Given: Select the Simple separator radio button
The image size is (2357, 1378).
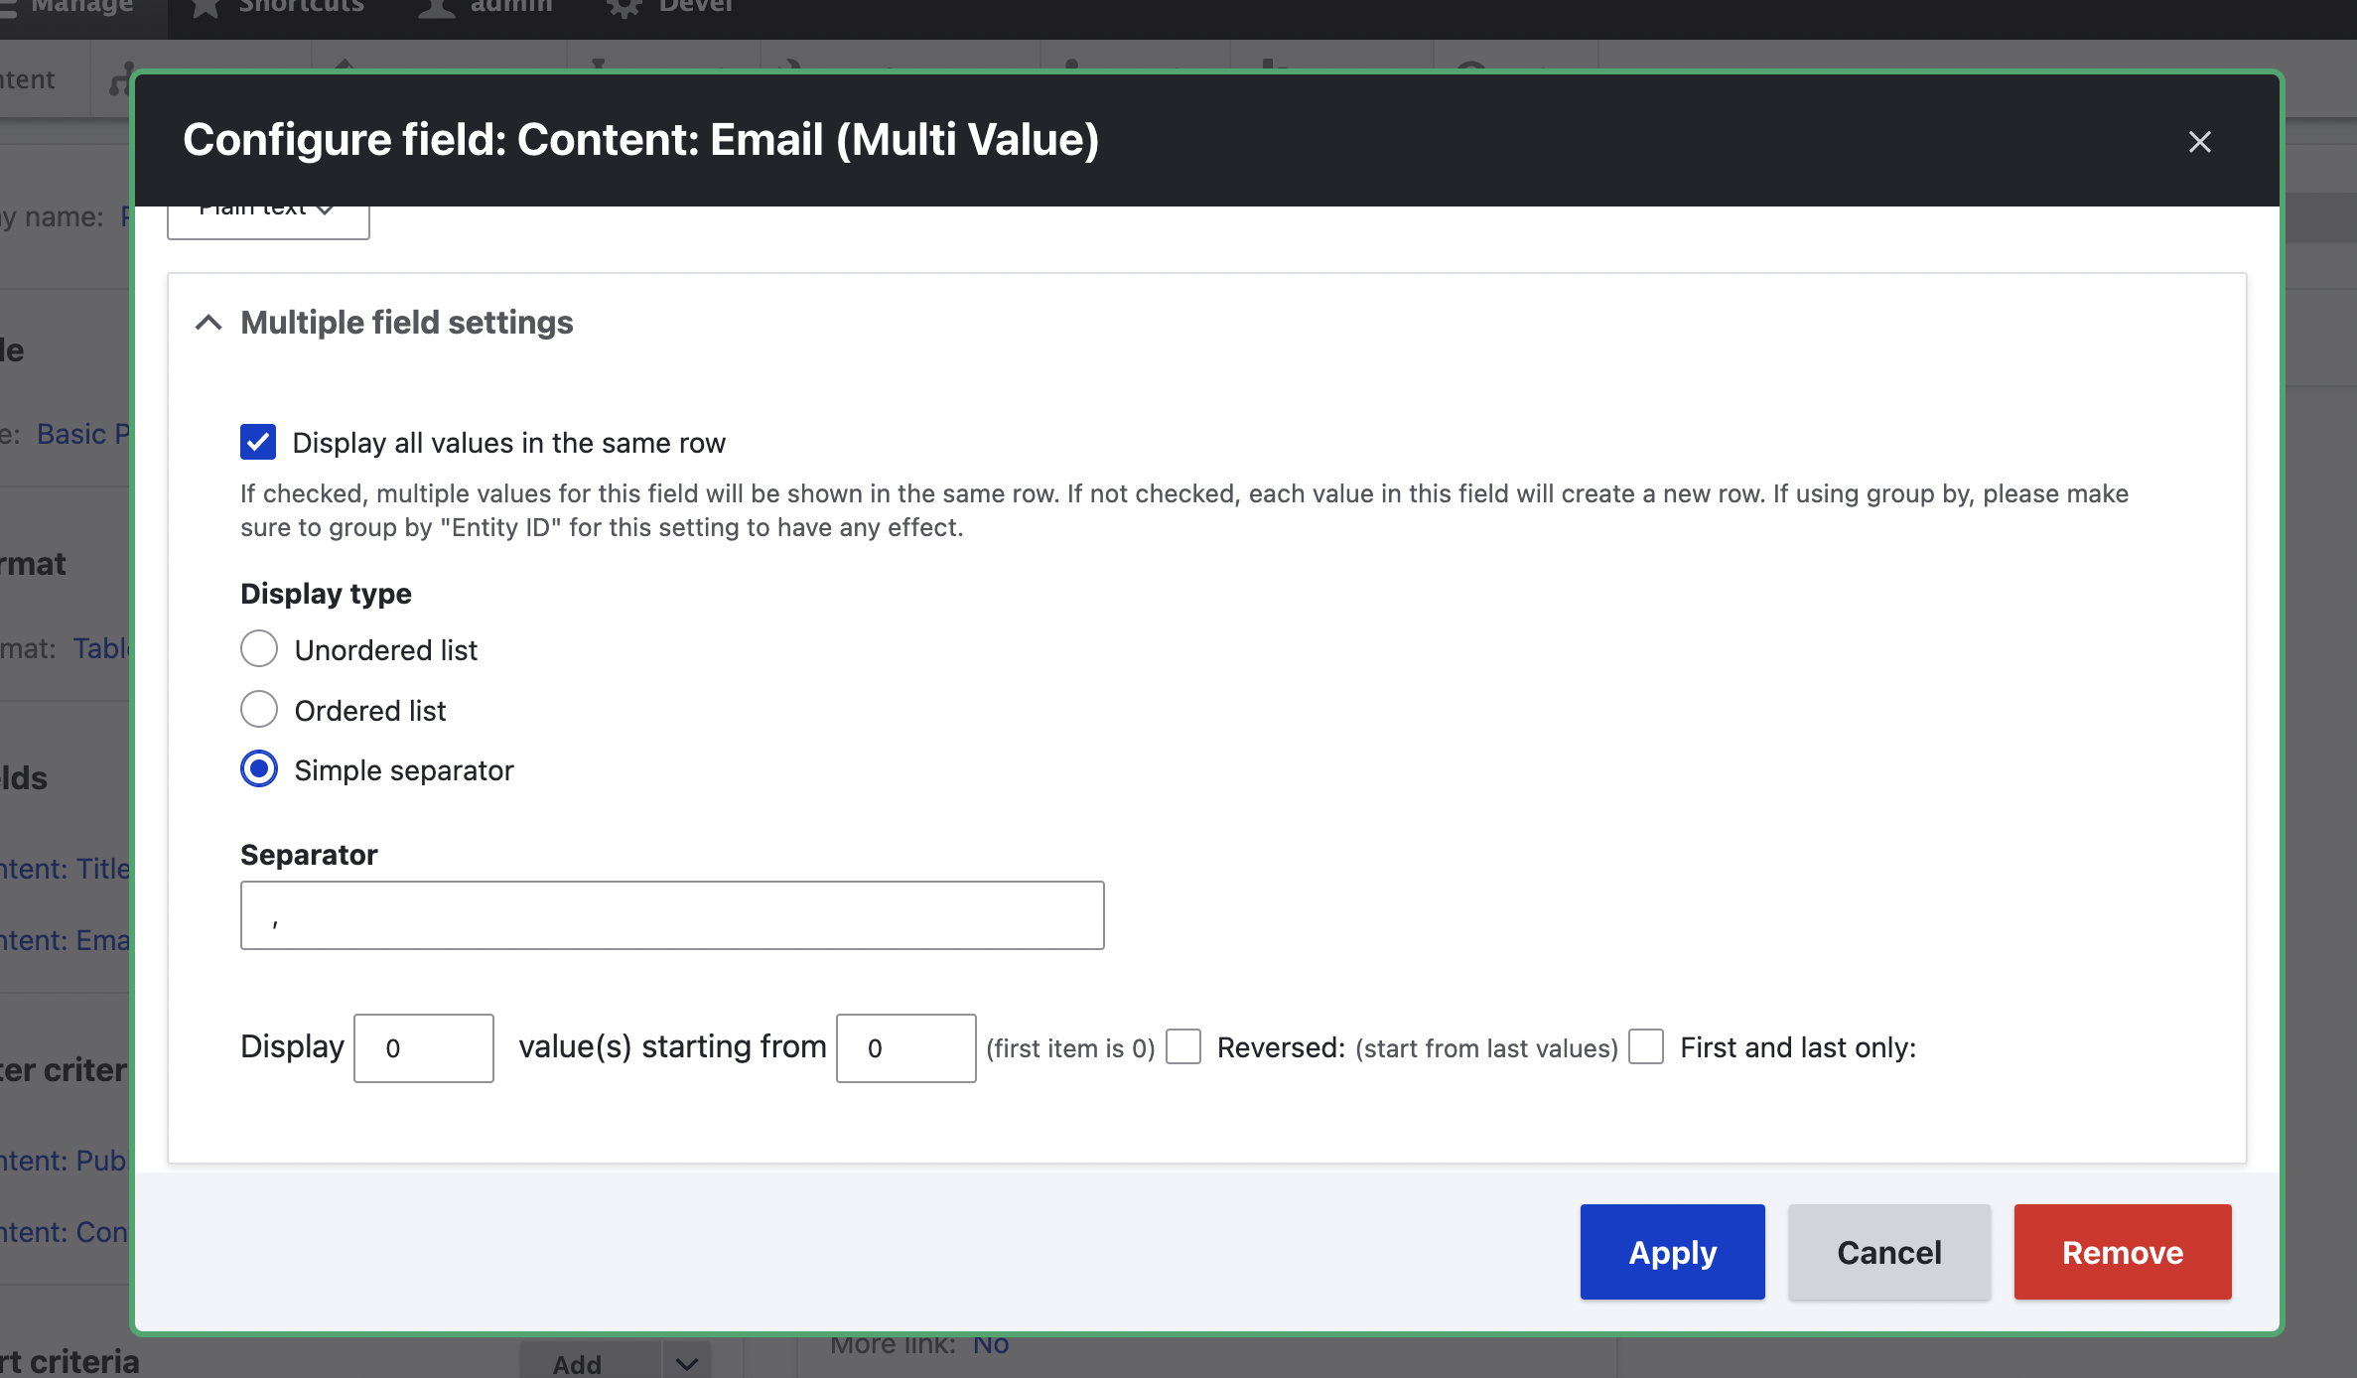Looking at the screenshot, I should 259,769.
